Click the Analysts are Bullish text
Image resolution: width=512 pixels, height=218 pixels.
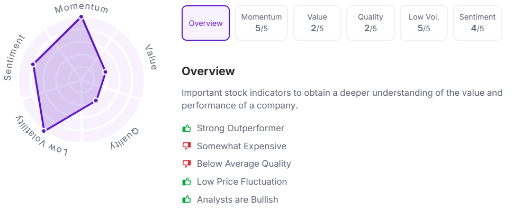pos(238,199)
